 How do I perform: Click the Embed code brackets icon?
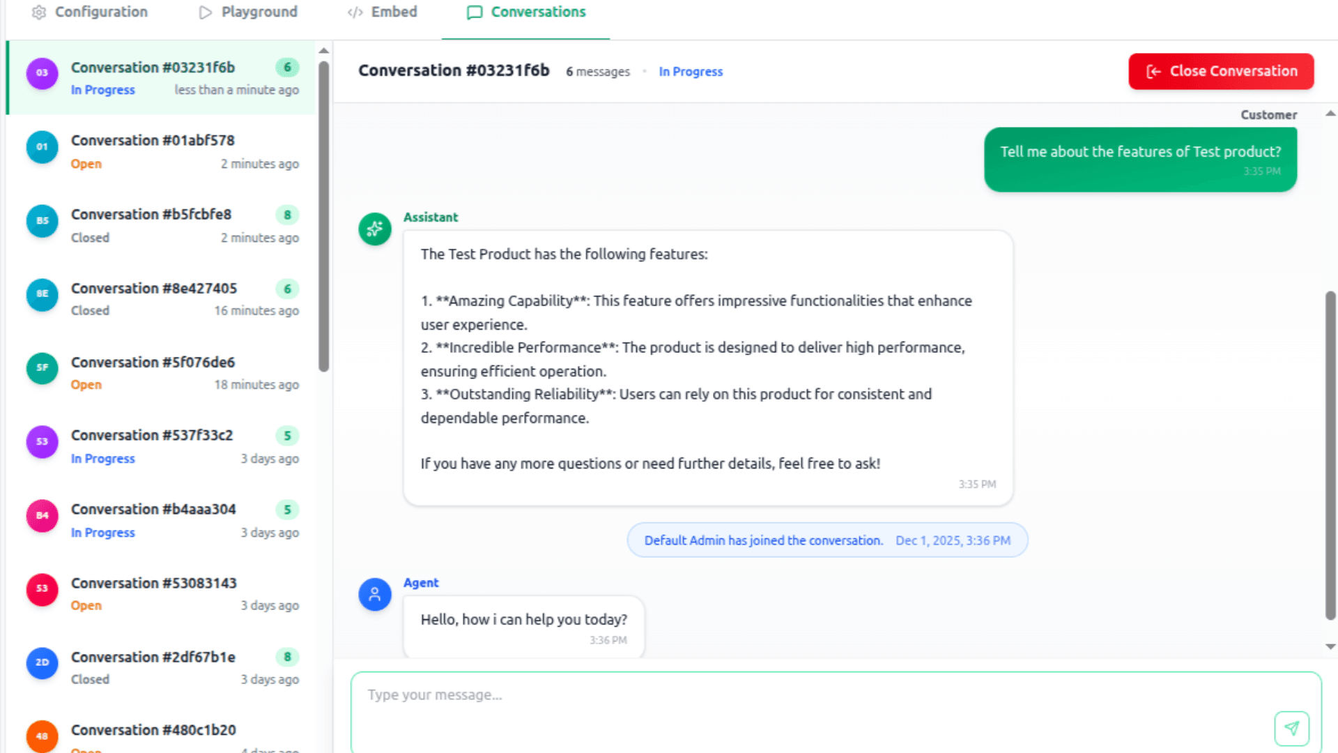point(355,12)
